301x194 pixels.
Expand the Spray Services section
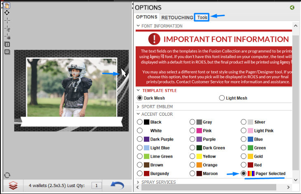click(138, 182)
